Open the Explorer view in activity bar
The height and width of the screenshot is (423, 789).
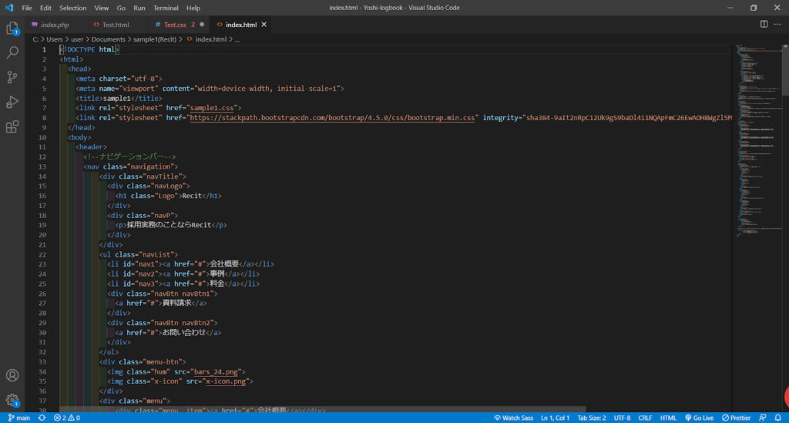[x=12, y=29]
